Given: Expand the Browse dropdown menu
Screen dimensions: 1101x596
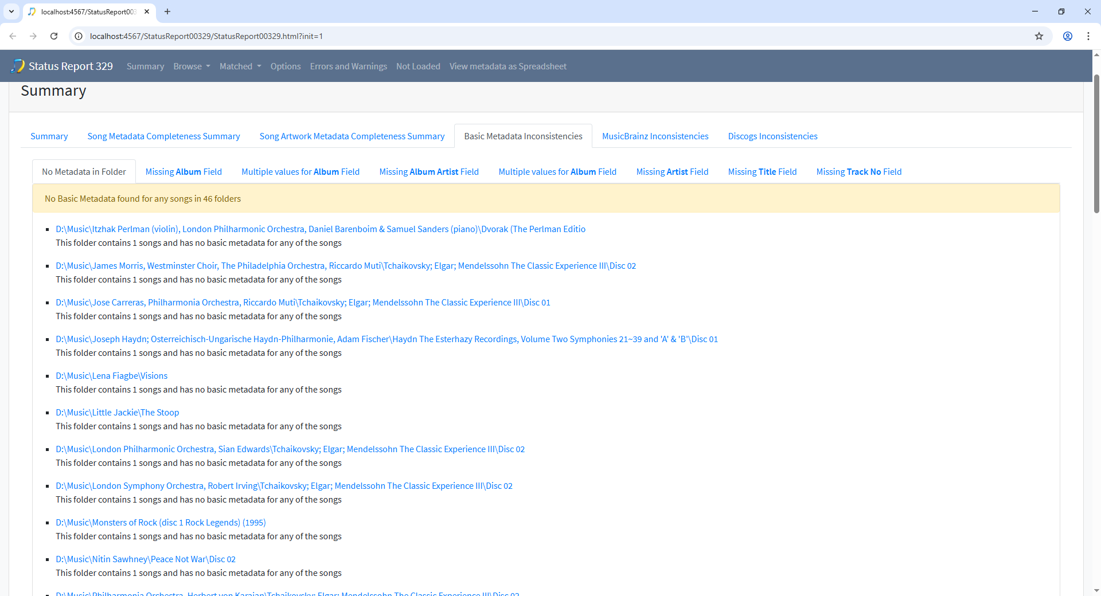Looking at the screenshot, I should (192, 66).
